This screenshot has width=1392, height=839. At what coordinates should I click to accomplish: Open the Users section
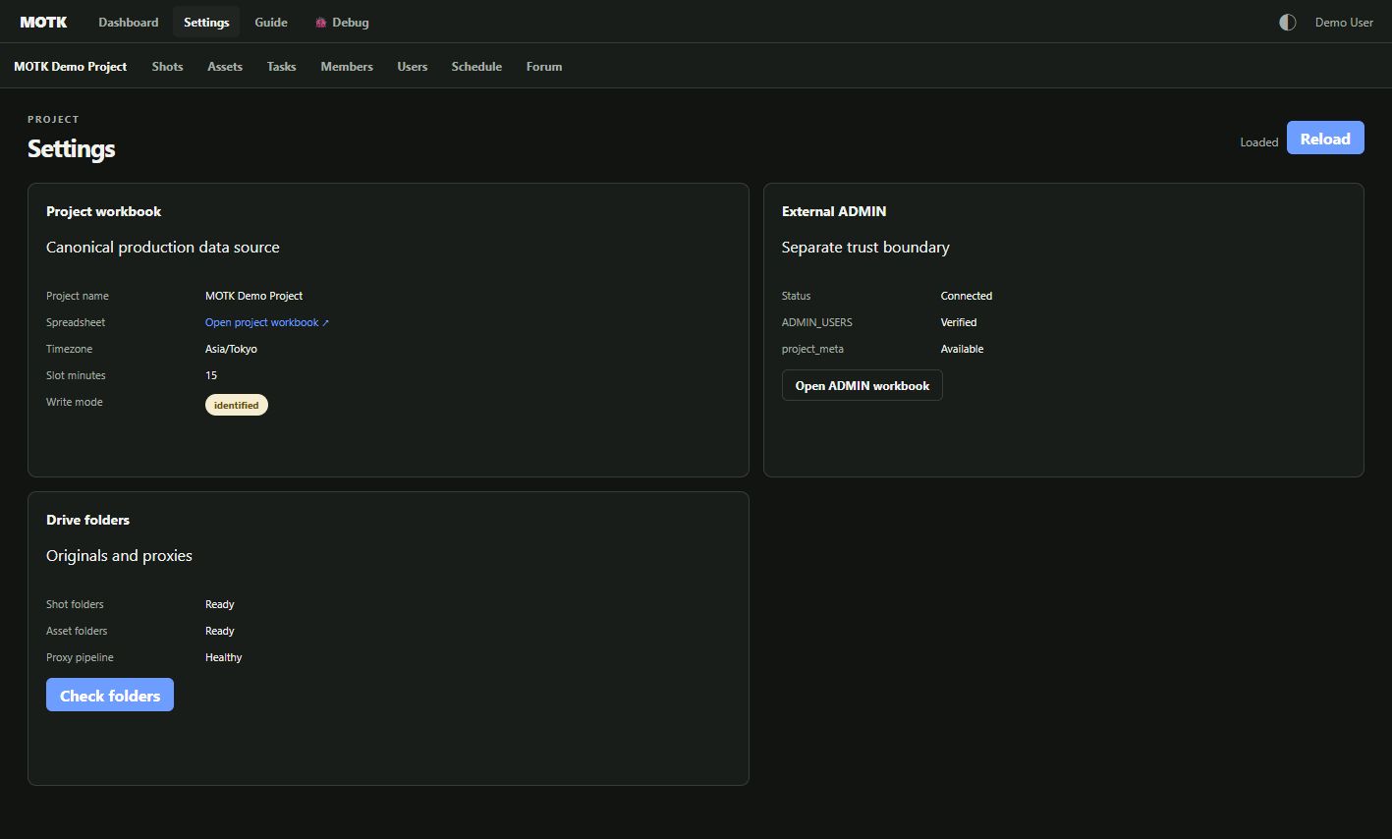pos(413,67)
